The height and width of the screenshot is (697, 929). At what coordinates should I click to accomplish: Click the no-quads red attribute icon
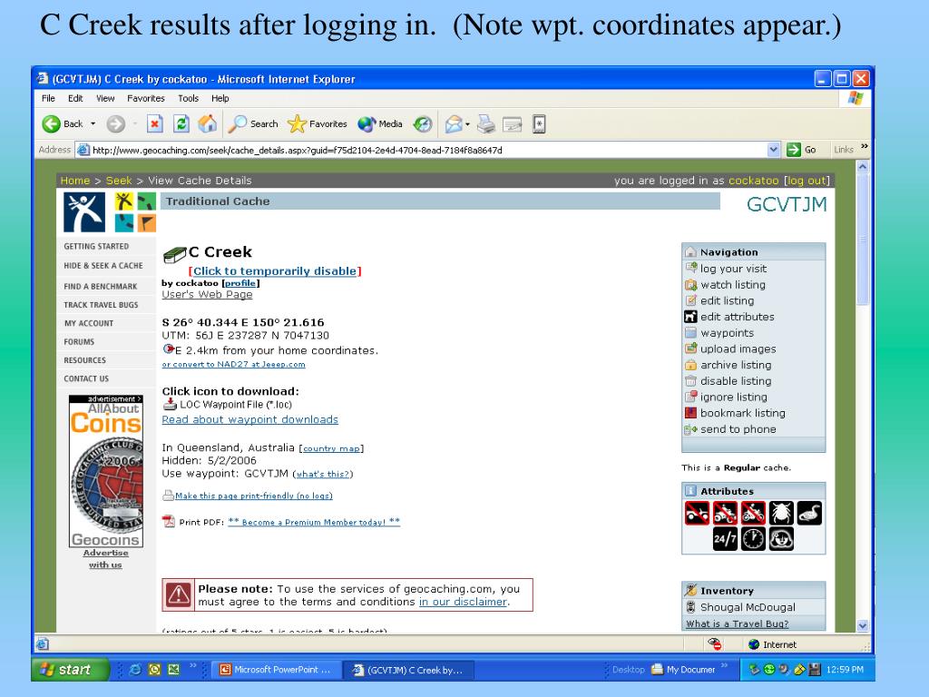click(x=725, y=514)
